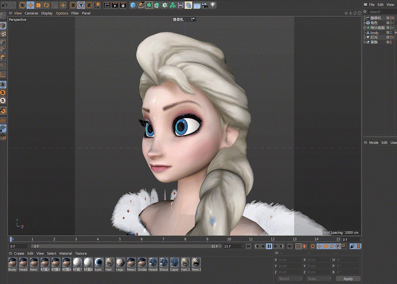Image resolution: width=397 pixels, height=284 pixels.
Task: Open the MoGraph cloner icon
Action: [173, 5]
